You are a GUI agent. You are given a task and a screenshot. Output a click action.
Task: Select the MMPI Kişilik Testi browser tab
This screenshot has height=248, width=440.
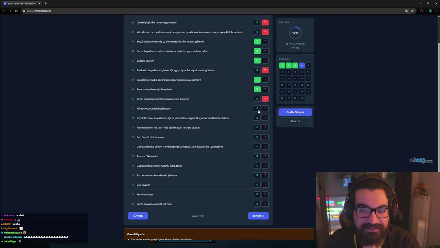tap(22, 3)
